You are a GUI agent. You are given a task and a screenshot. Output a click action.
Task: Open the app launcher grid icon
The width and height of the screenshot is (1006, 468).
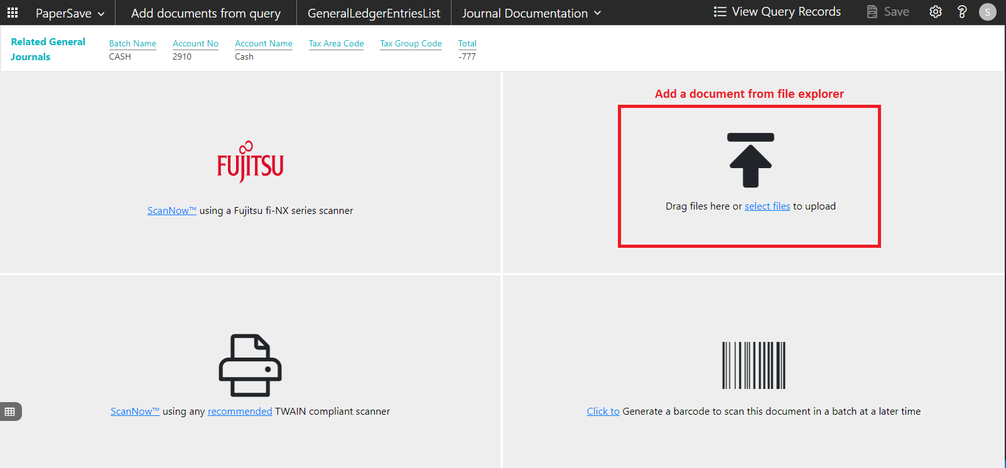click(13, 13)
